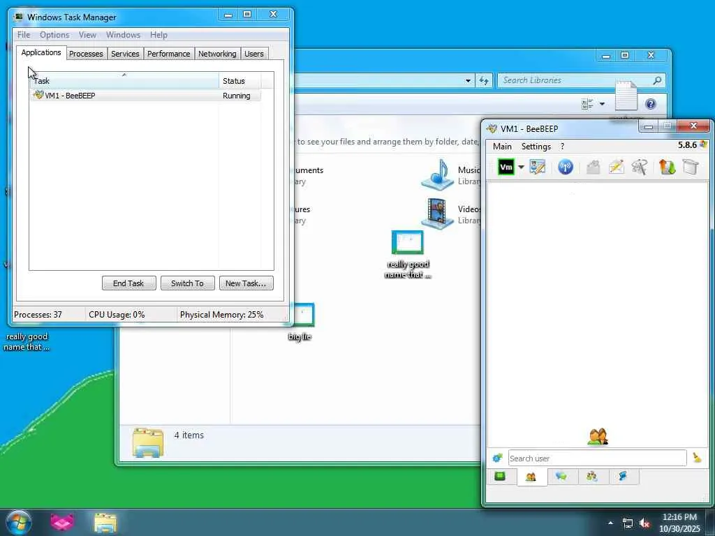The image size is (715, 536).
Task: Click the search magnifier icon in Libraries window
Action: 657,80
